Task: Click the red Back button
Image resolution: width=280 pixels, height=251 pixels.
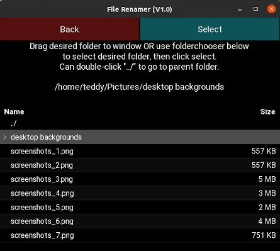Action: click(70, 29)
